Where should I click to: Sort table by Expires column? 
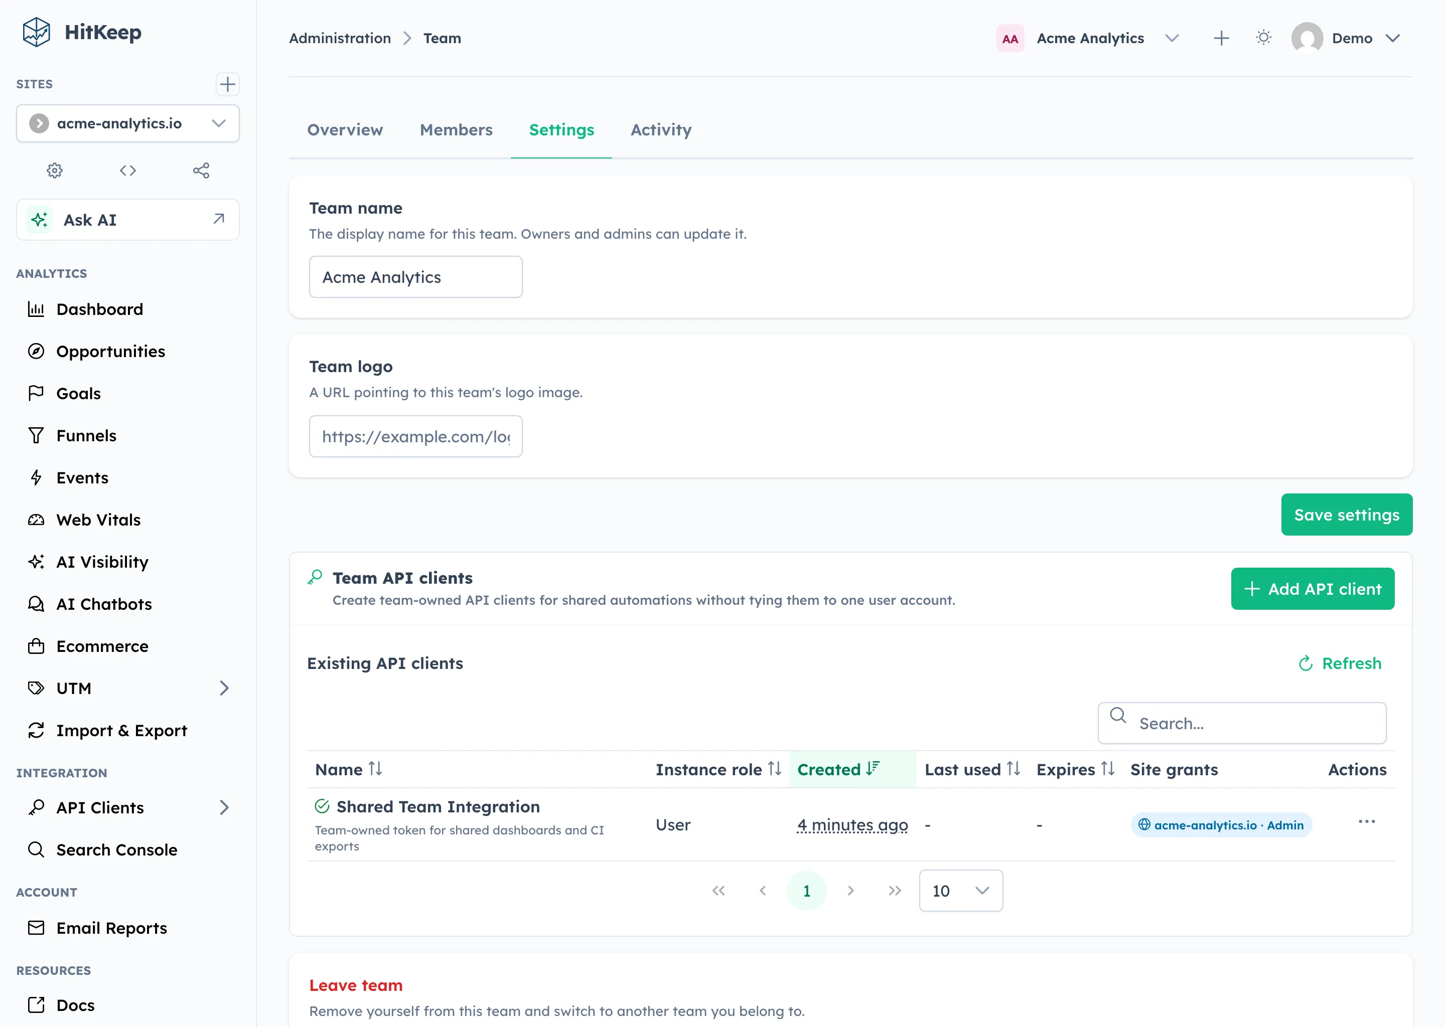pyautogui.click(x=1076, y=769)
